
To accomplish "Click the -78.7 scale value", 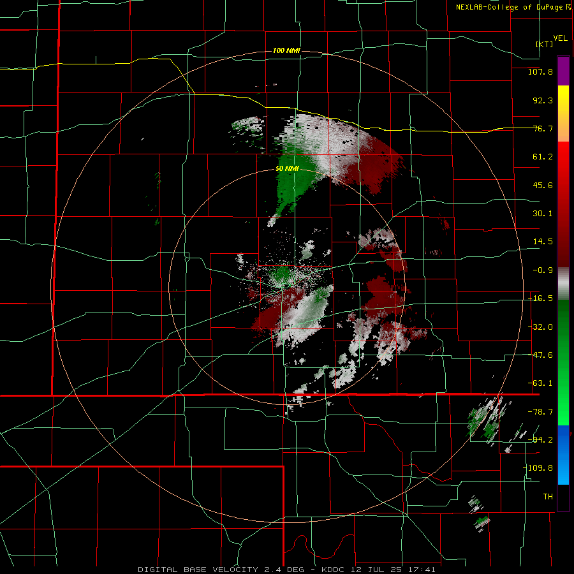I will coord(540,412).
